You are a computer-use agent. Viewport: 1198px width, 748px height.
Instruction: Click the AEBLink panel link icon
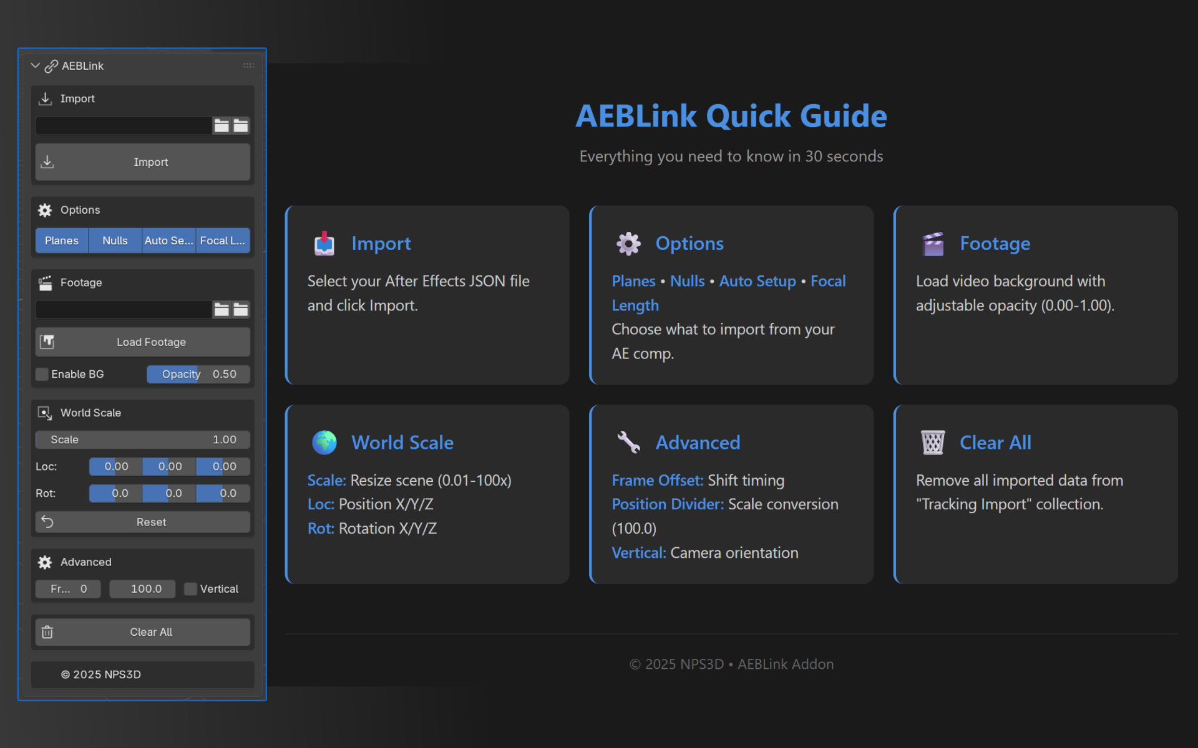click(51, 66)
